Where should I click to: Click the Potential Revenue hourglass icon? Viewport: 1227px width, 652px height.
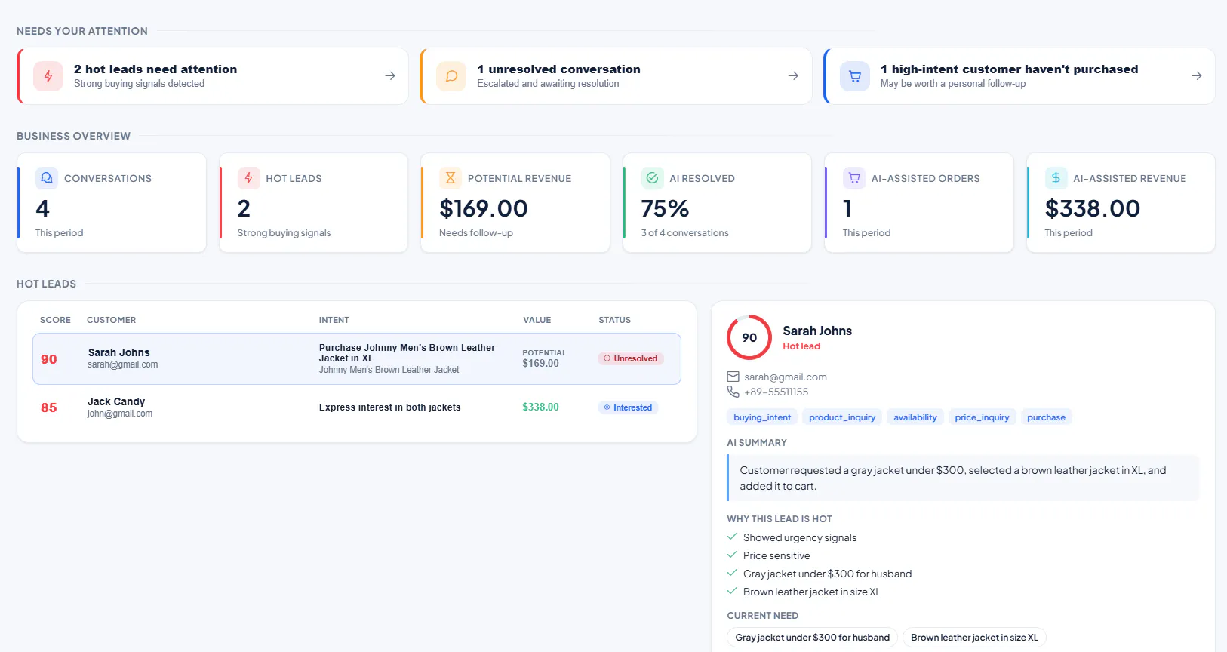(451, 178)
